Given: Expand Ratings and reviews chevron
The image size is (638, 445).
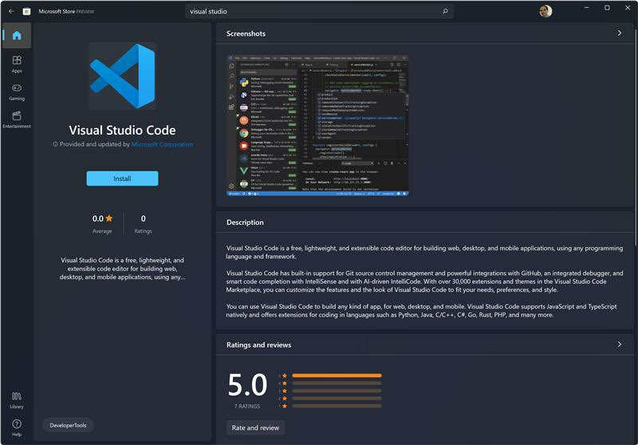Looking at the screenshot, I should point(620,345).
